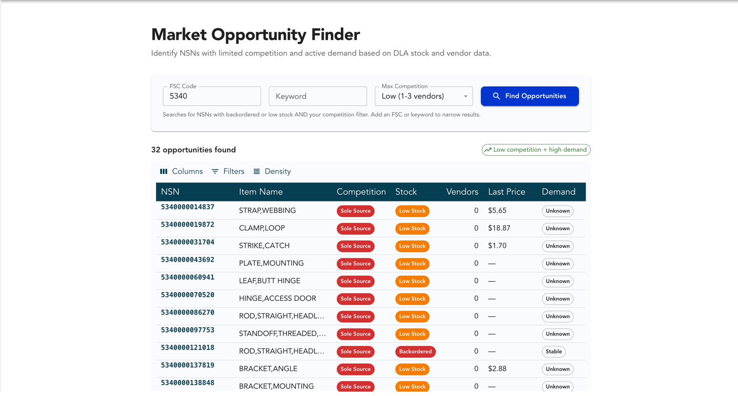Open NSN 5340000031704
Screen dimensions: 738x396
[x=187, y=242]
